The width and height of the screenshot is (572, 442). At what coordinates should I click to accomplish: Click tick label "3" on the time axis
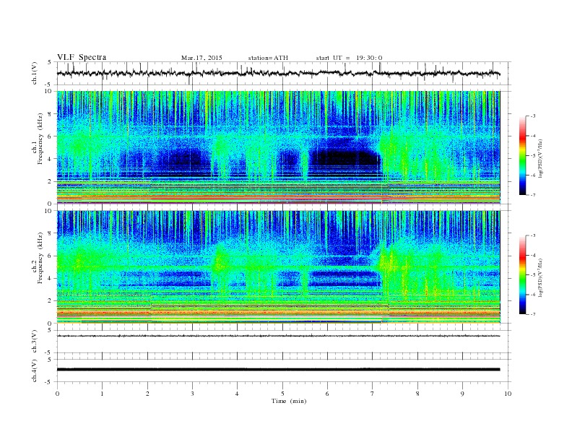point(192,394)
